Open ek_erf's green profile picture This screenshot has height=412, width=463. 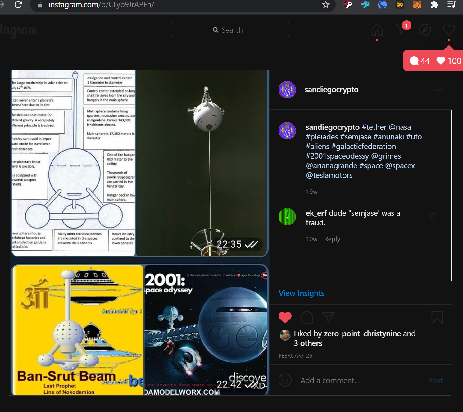click(x=287, y=217)
